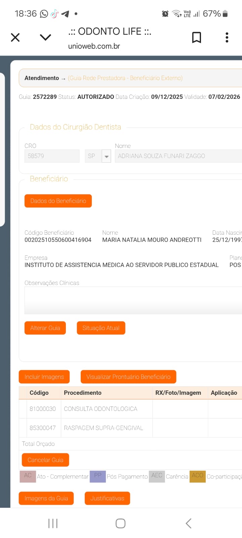This screenshot has height=538, width=242.
Task: Tap the alarm icon in status bar
Action: click(165, 14)
